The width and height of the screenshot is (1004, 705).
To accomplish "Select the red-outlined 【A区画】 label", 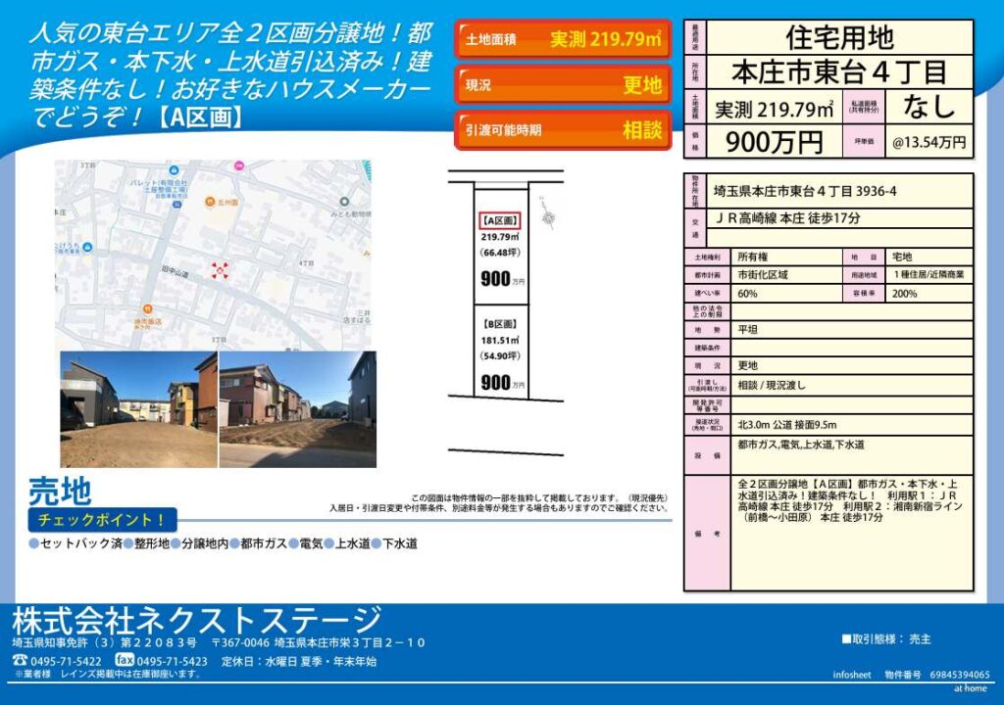I will tap(500, 220).
